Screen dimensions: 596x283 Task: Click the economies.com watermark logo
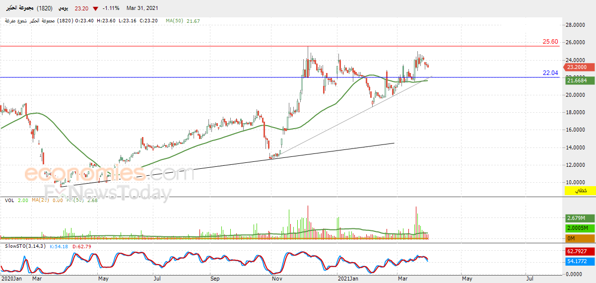tap(109, 174)
